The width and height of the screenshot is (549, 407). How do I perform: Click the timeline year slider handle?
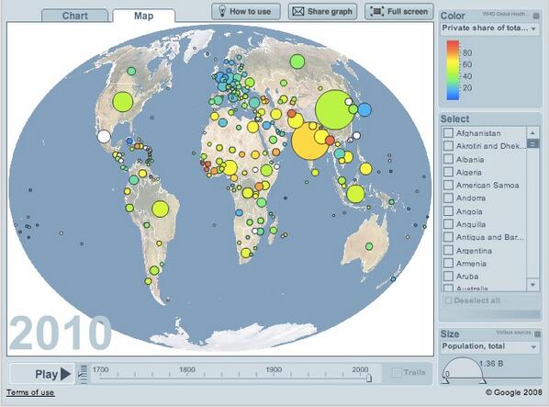[369, 378]
